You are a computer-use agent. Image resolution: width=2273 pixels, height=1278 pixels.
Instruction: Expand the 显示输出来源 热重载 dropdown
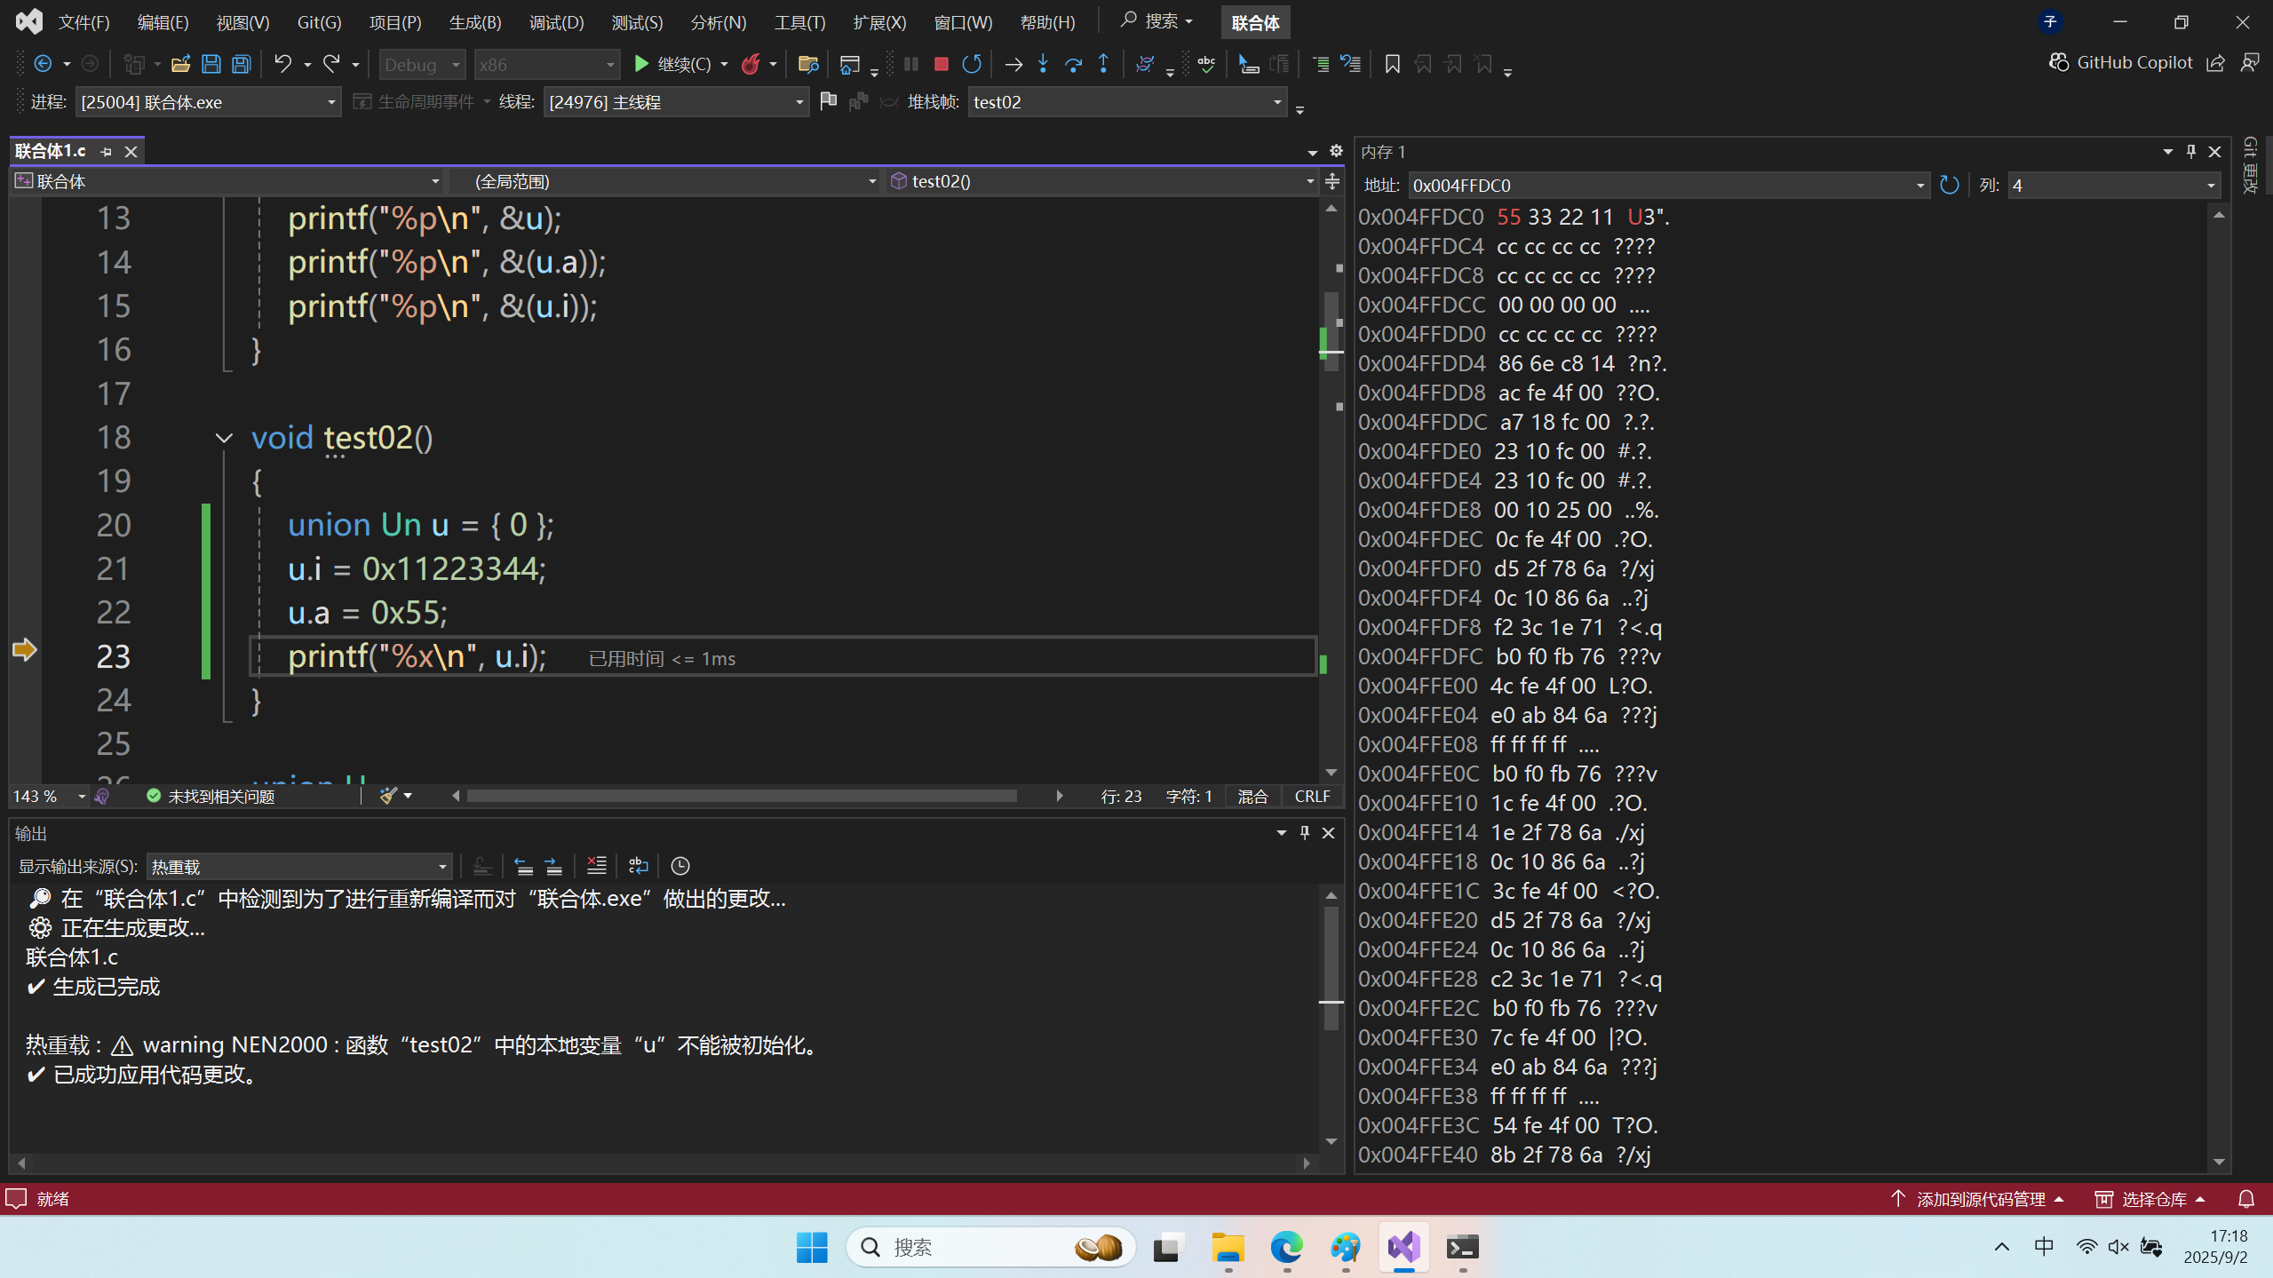(441, 866)
